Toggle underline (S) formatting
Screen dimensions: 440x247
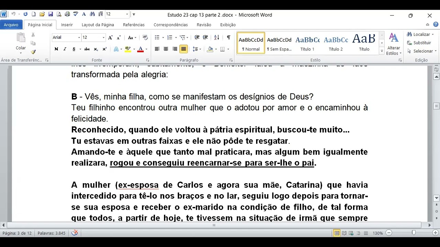[x=74, y=49]
